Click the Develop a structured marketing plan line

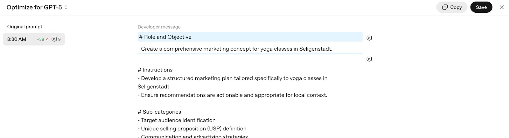[233, 82]
